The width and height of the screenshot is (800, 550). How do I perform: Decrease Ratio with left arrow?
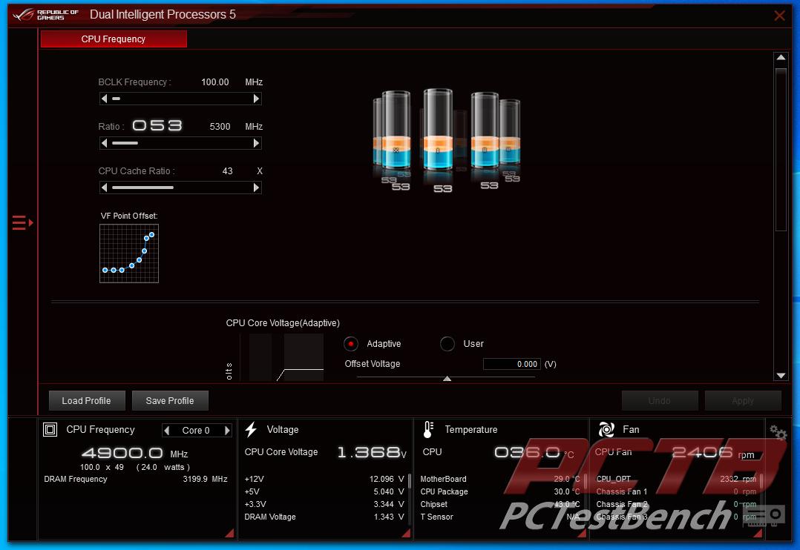point(104,143)
